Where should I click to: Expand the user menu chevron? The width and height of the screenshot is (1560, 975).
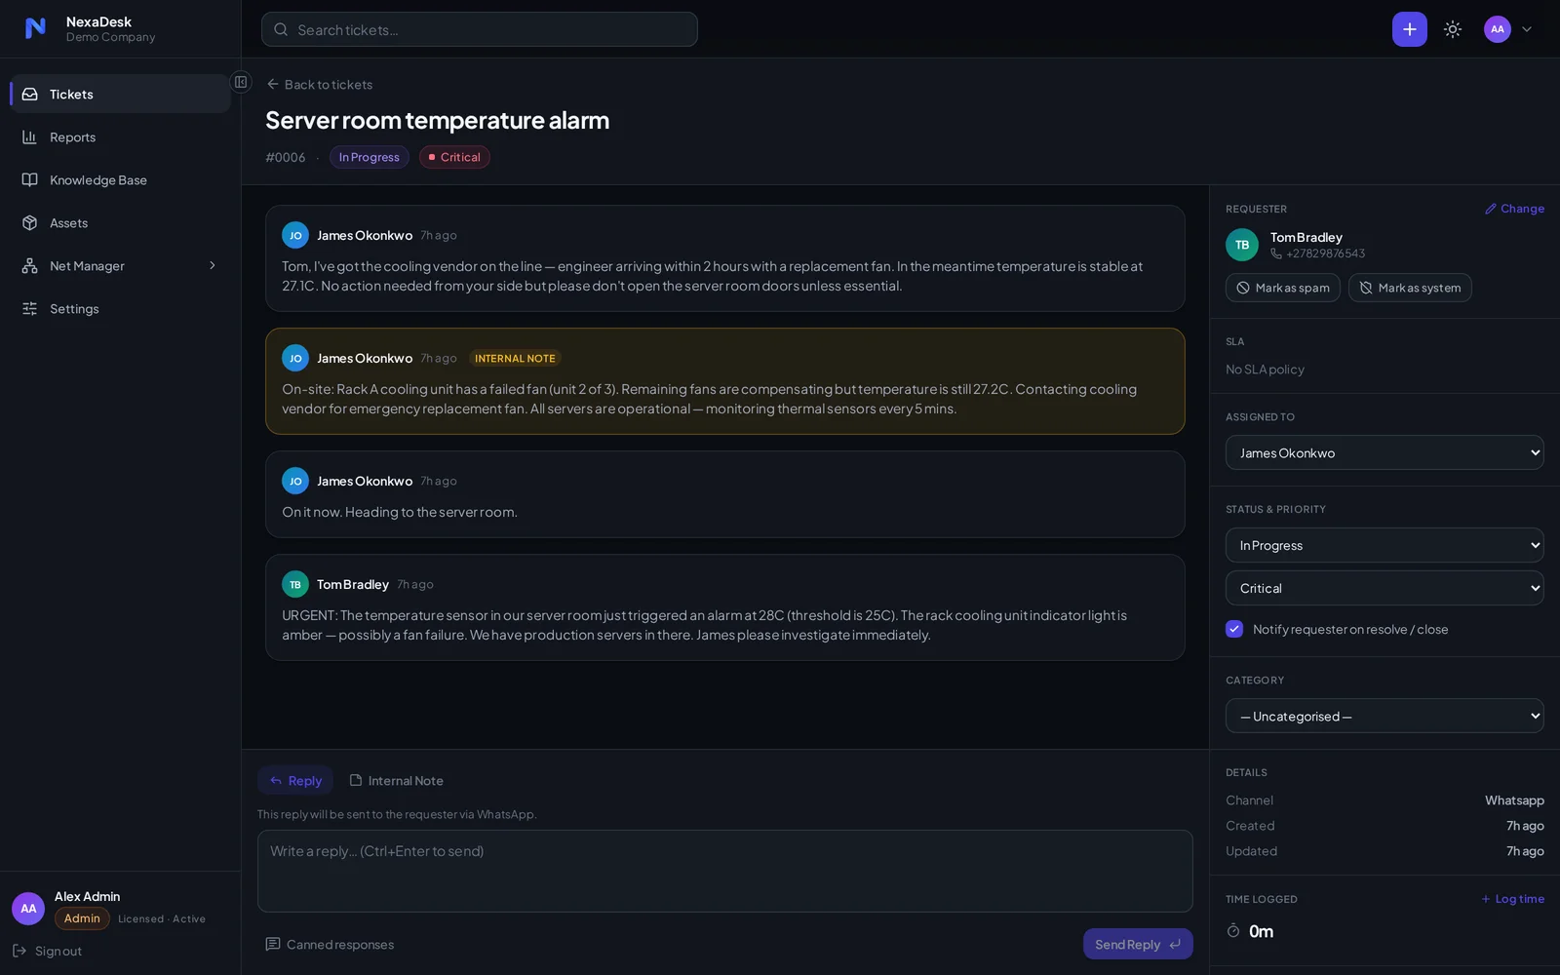pyautogui.click(x=1527, y=29)
